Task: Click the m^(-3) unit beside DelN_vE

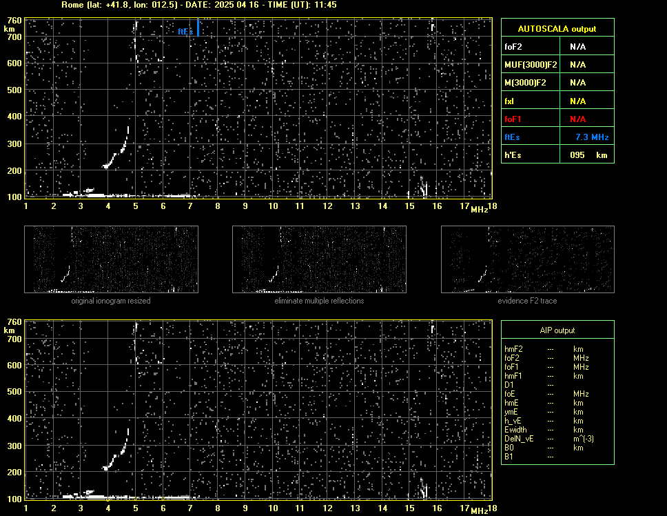Action: (x=584, y=439)
